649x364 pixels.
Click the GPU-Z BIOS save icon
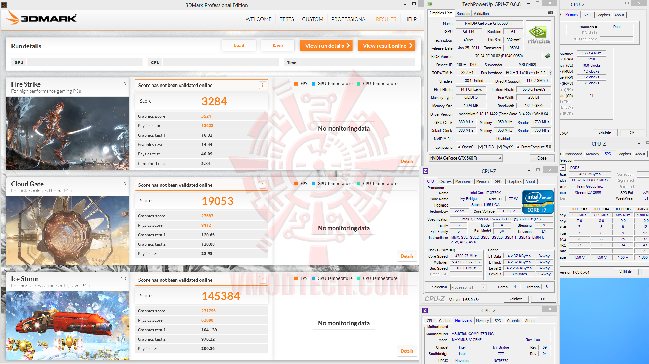tap(548, 56)
